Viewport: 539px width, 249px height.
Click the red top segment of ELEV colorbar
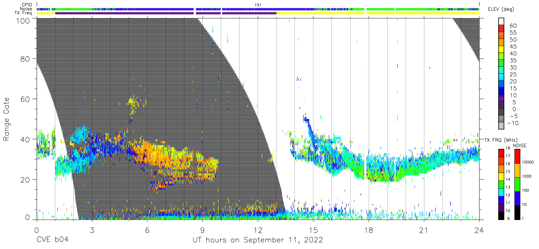pyautogui.click(x=501, y=28)
